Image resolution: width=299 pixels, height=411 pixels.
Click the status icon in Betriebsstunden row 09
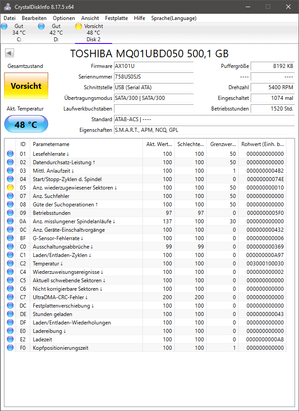point(10,213)
